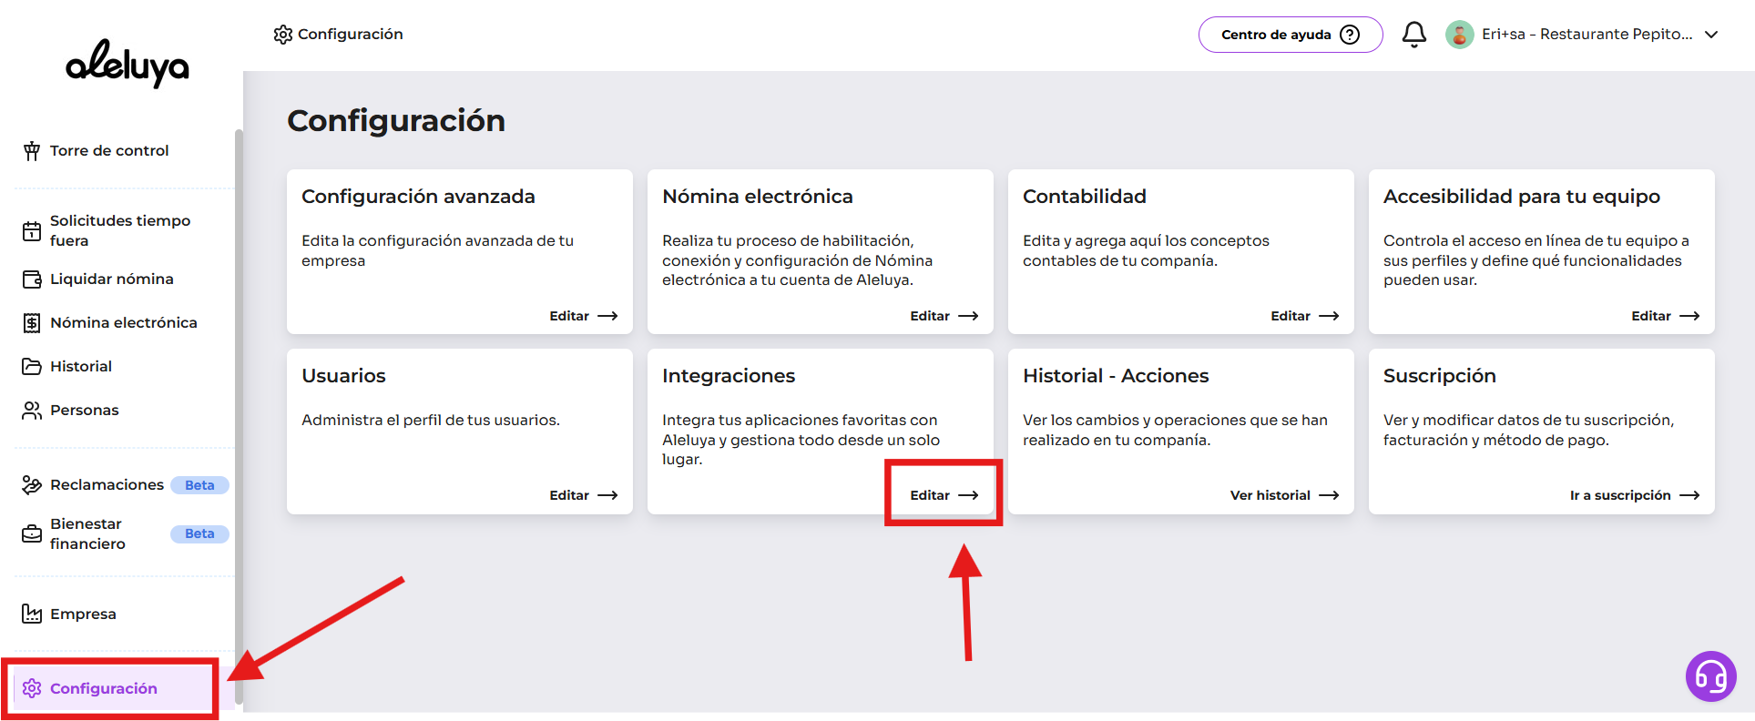Click Ir a suscripción link
This screenshot has height=721, width=1755.
tap(1635, 495)
